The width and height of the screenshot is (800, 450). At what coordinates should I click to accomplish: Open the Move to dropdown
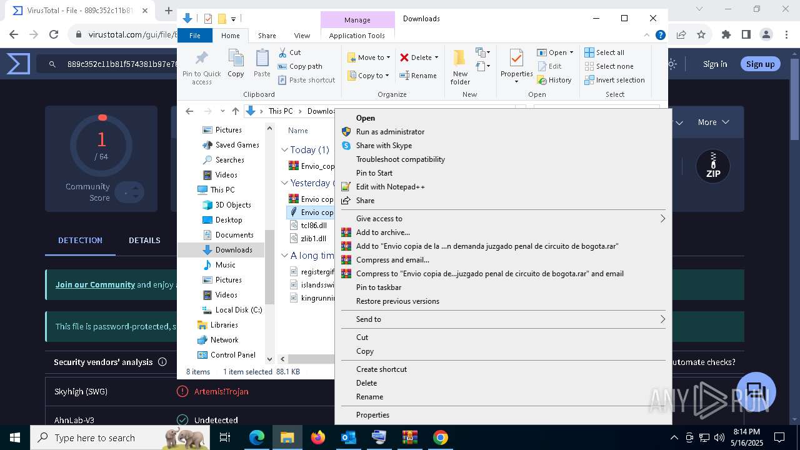(x=369, y=57)
